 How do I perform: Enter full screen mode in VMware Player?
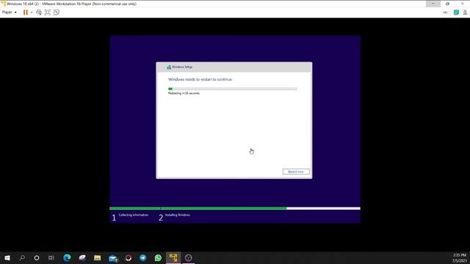point(47,12)
